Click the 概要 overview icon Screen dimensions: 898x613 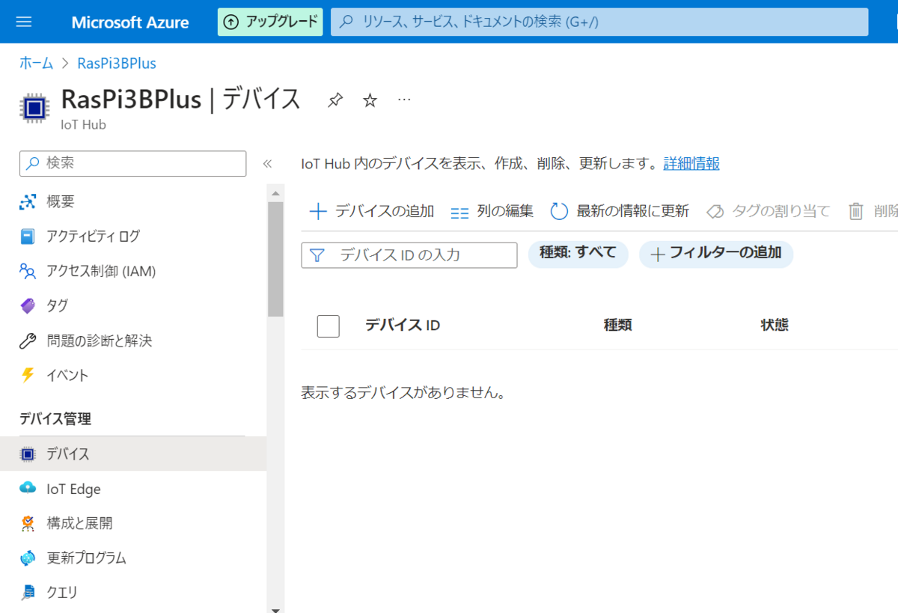pyautogui.click(x=28, y=201)
